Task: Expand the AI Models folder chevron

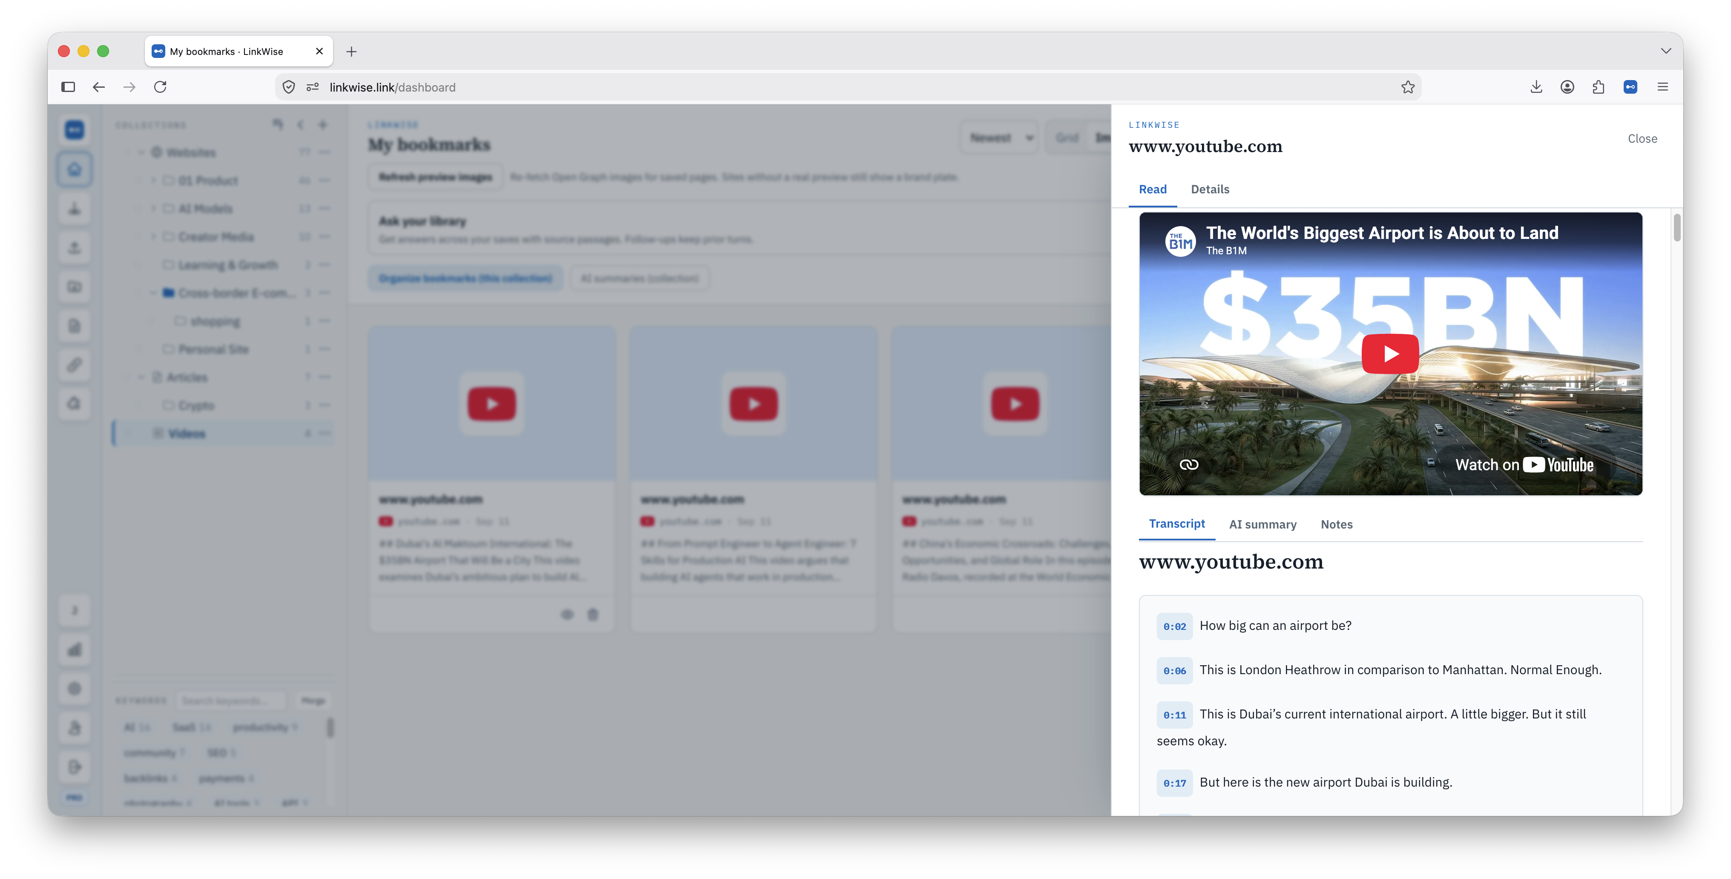Action: [153, 209]
